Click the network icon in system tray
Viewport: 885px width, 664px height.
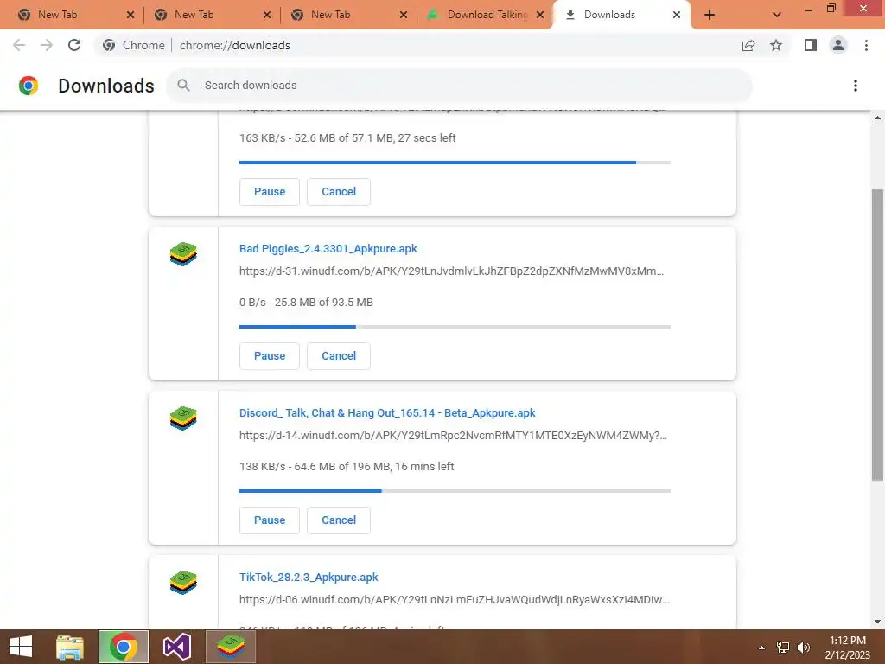click(x=783, y=648)
